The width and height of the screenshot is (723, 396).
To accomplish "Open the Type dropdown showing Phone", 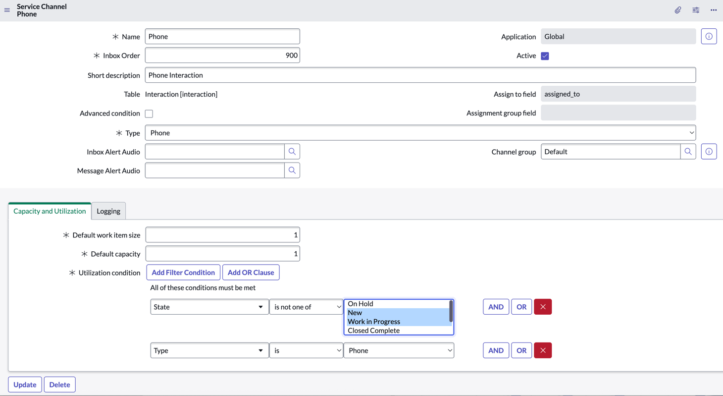I will coord(420,132).
